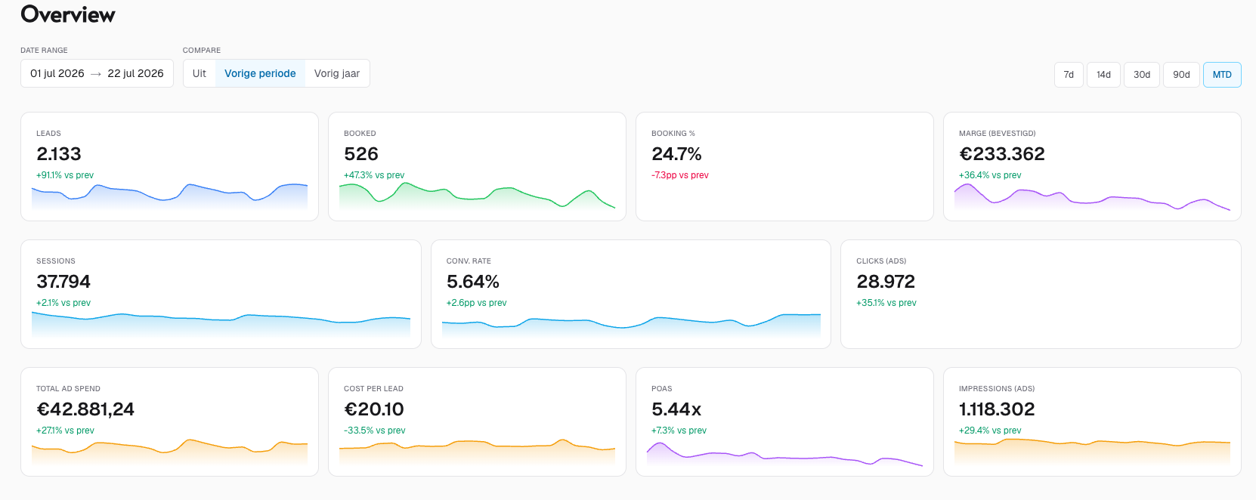Choose the 30d range preset
1256x500 pixels.
click(1142, 75)
